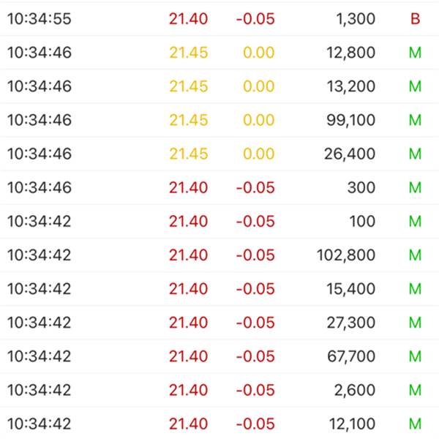Click the -0.05 change beside 1,300
Image resolution: width=439 pixels, height=439 pixels.
(x=255, y=19)
